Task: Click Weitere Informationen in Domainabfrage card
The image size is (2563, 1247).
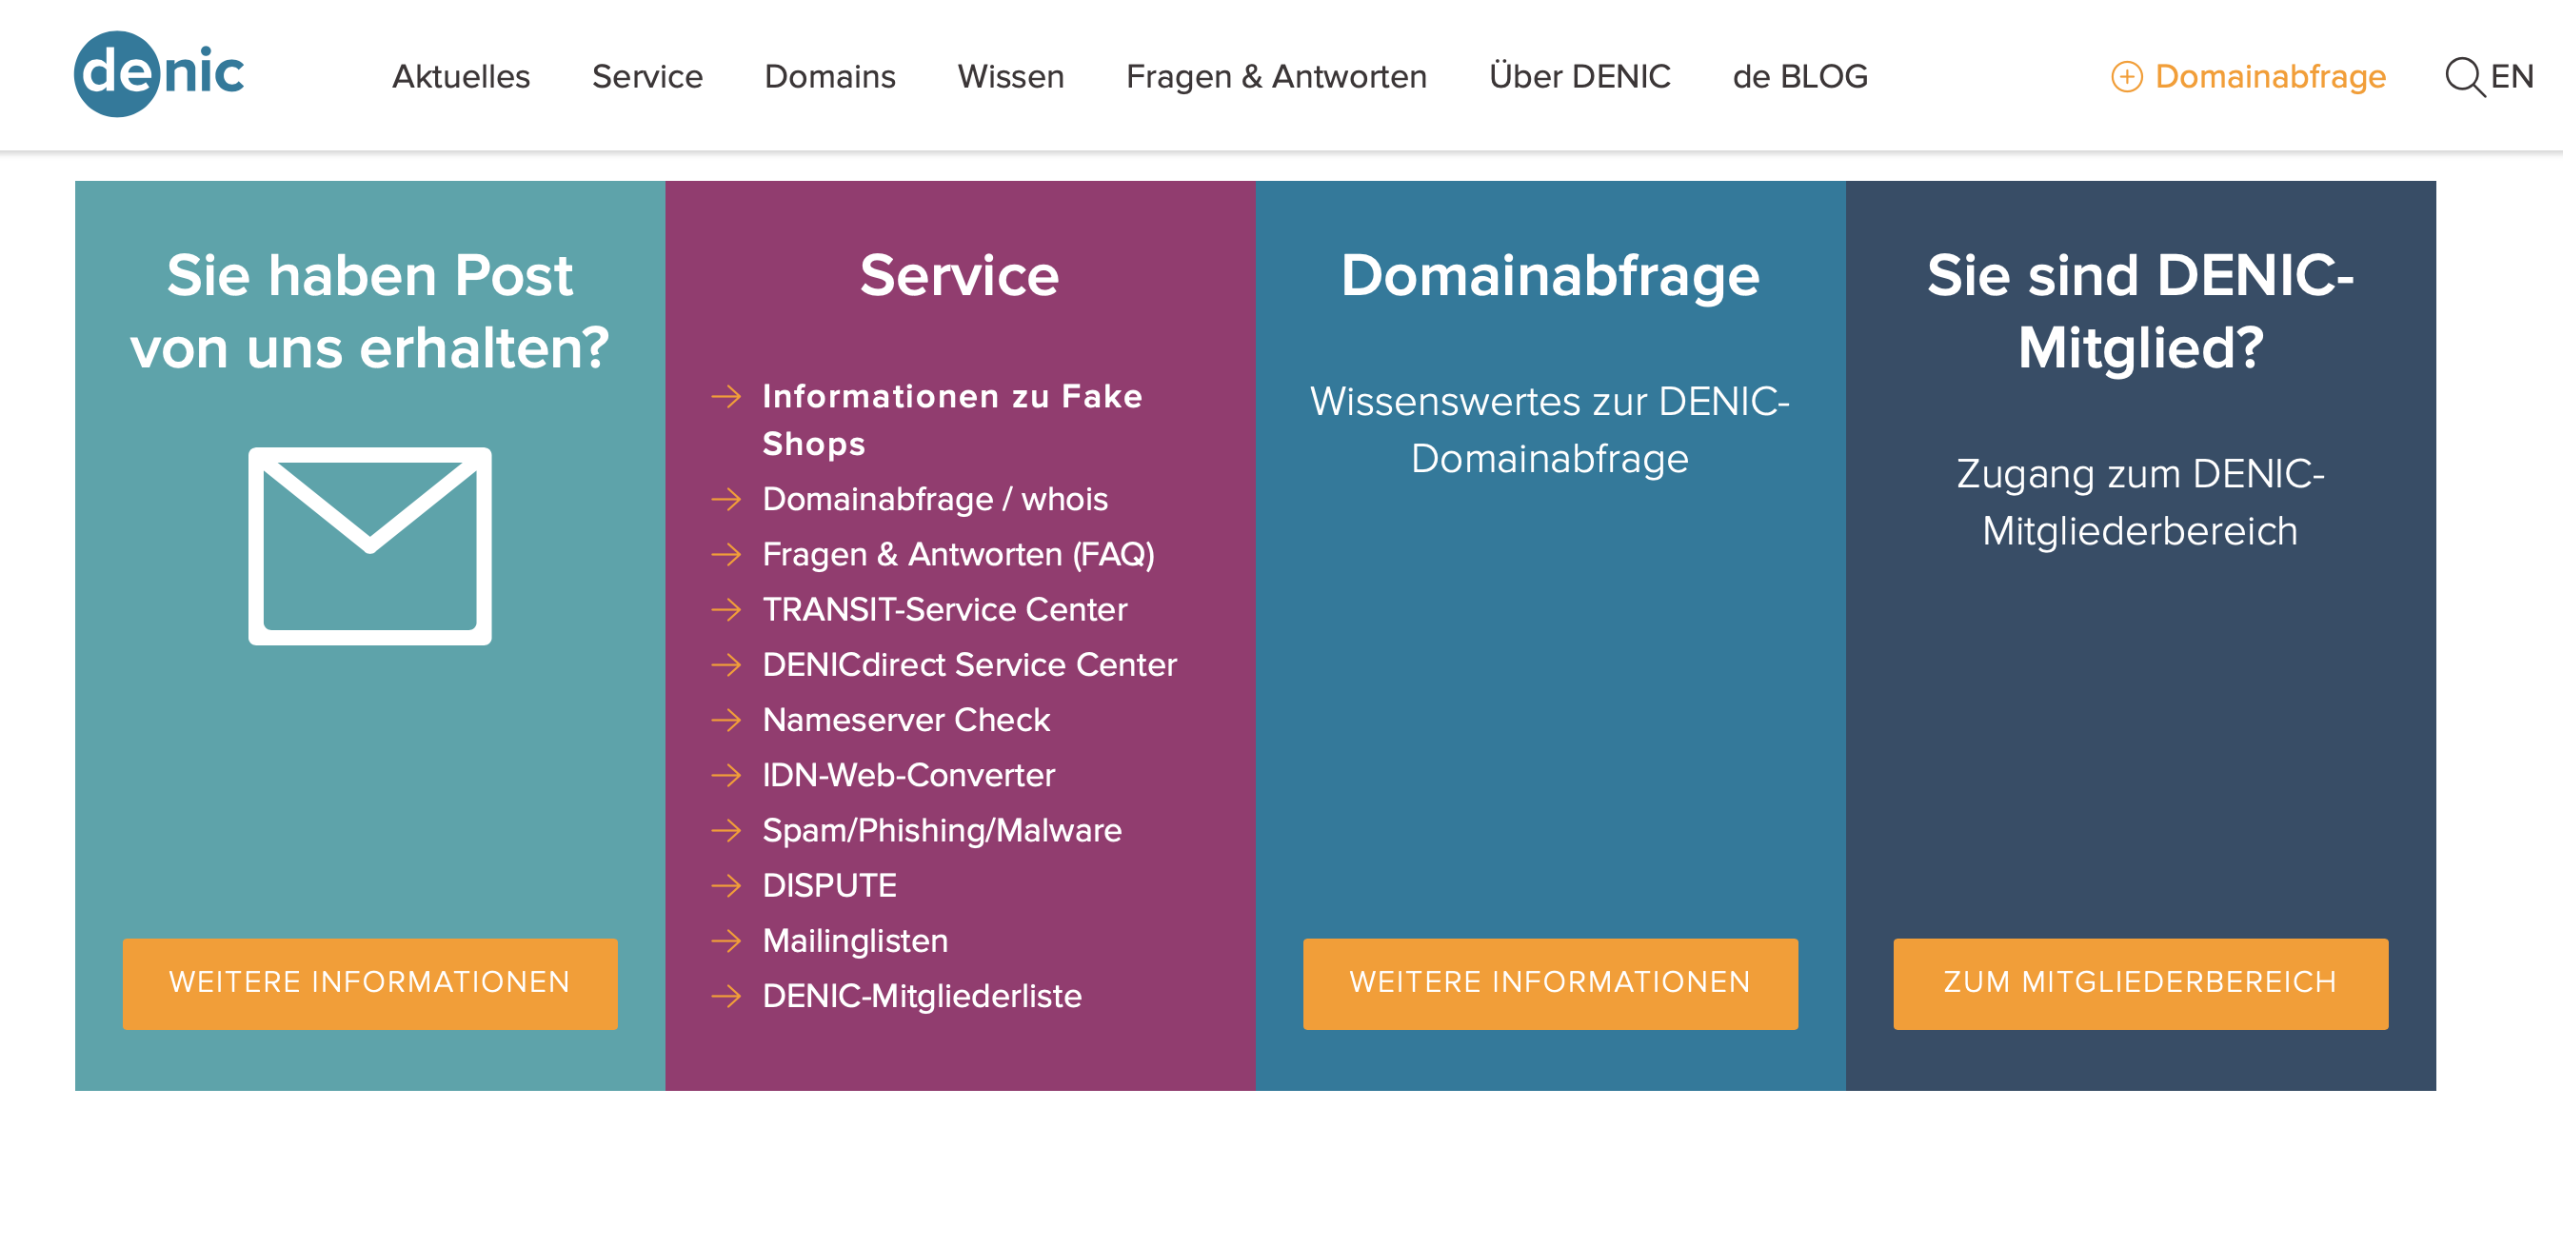Action: pyautogui.click(x=1550, y=983)
